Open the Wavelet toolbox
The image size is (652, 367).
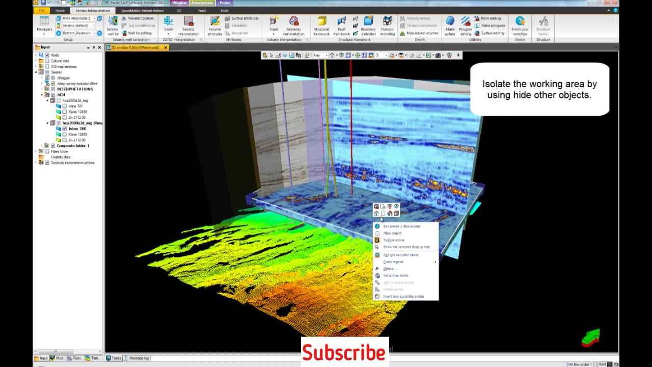(138, 18)
